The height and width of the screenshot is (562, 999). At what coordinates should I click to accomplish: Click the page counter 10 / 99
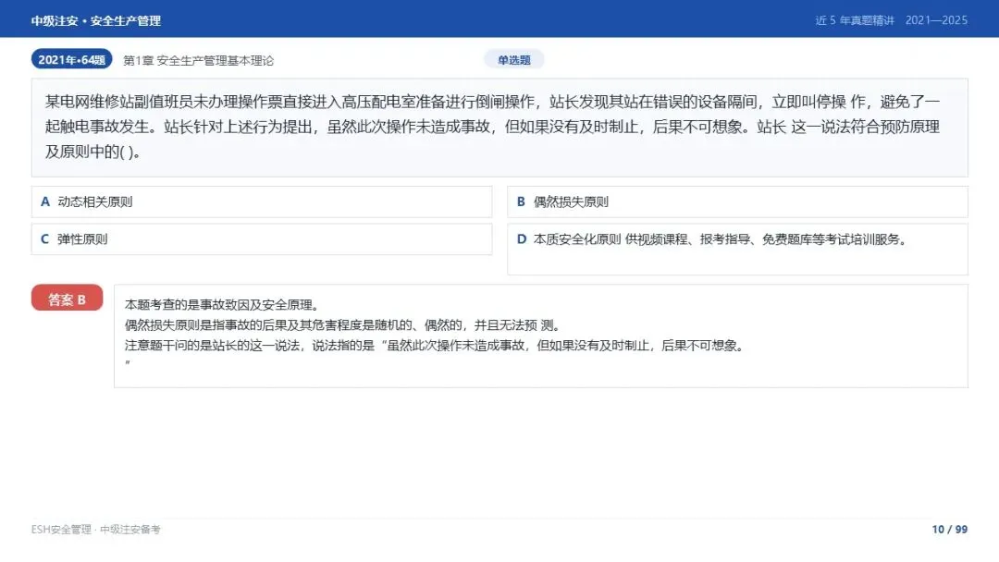[949, 529]
